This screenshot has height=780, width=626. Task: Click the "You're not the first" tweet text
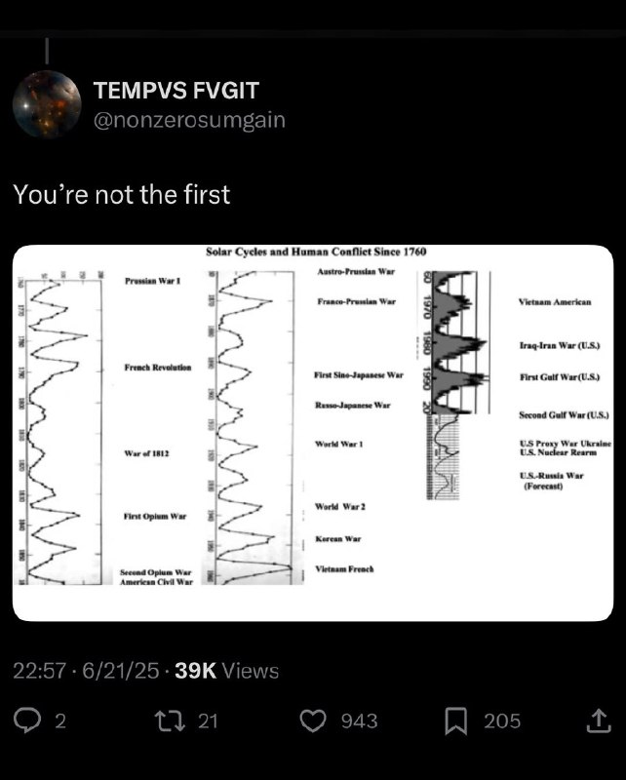point(122,194)
